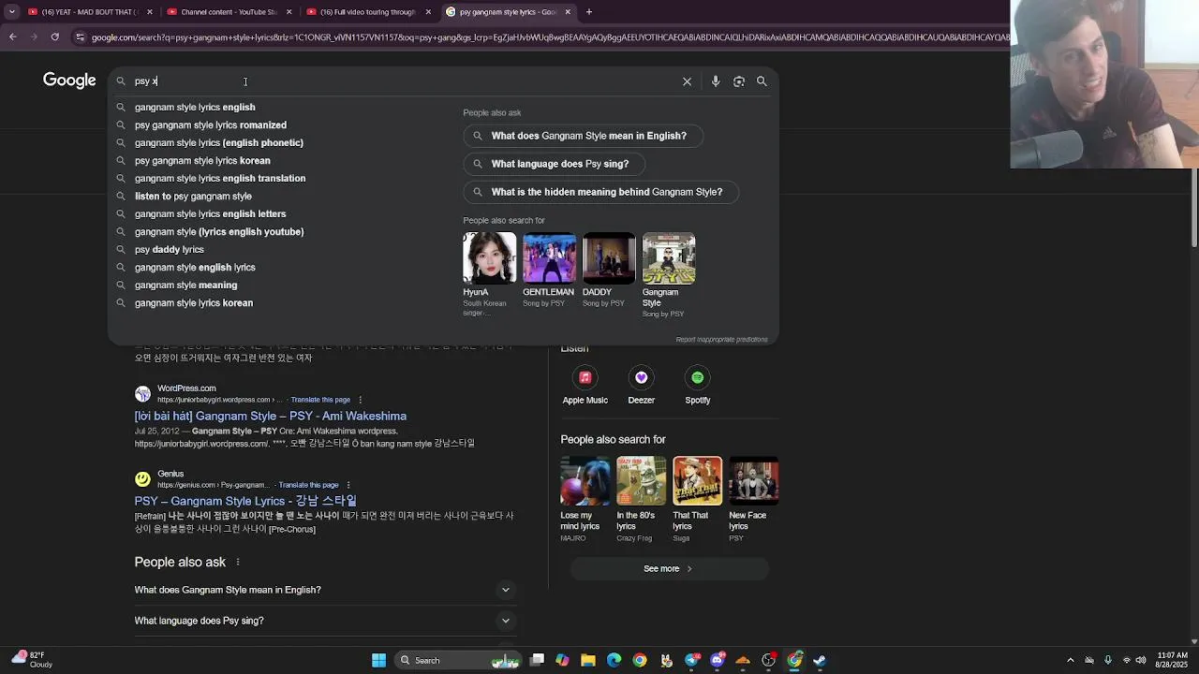Select the Gangnam Style song thumbnail
This screenshot has width=1199, height=674.
669,257
